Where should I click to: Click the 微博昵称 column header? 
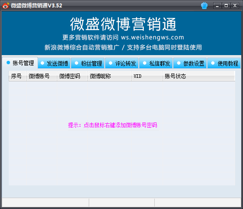[x=109, y=76]
